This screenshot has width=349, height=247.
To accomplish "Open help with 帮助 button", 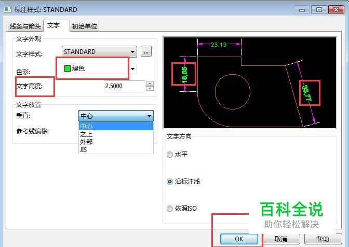I will click(x=323, y=239).
